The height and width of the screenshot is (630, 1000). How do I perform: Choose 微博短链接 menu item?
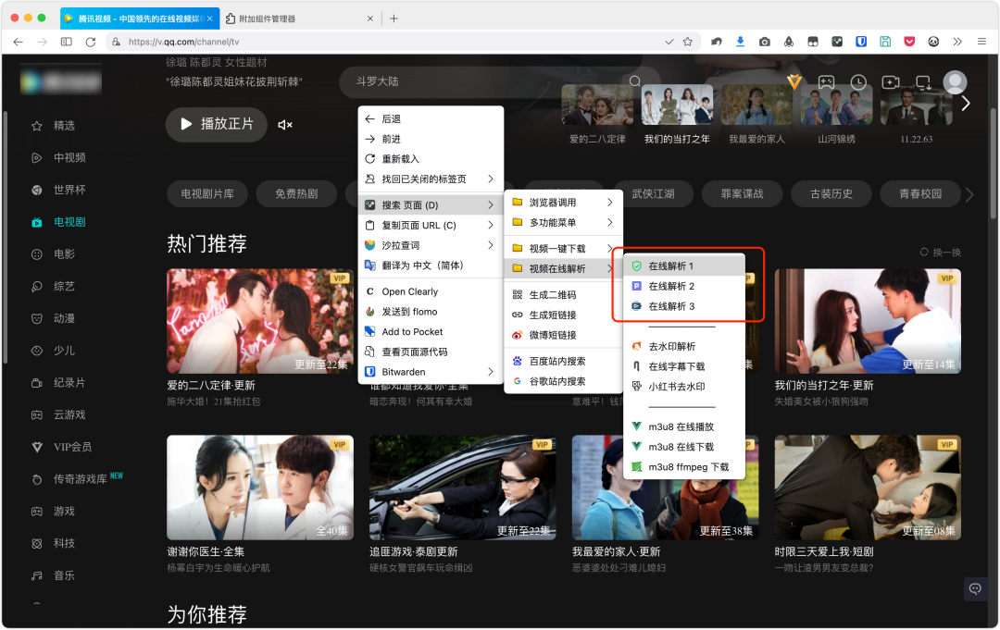563,335
